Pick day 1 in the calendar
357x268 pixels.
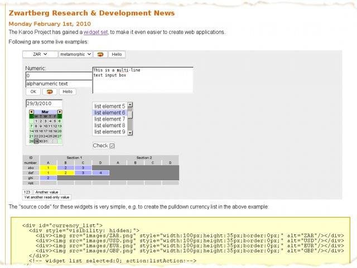(36, 121)
